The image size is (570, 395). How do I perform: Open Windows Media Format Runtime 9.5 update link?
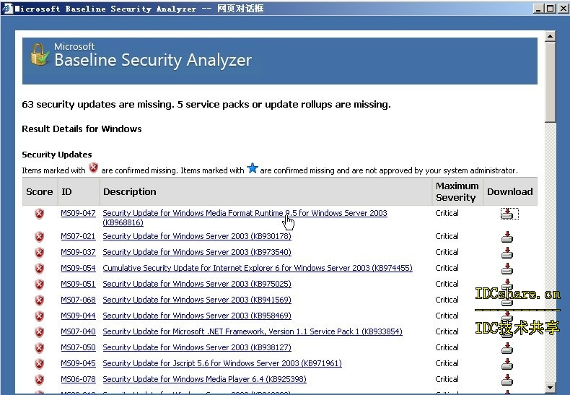pyautogui.click(x=245, y=217)
